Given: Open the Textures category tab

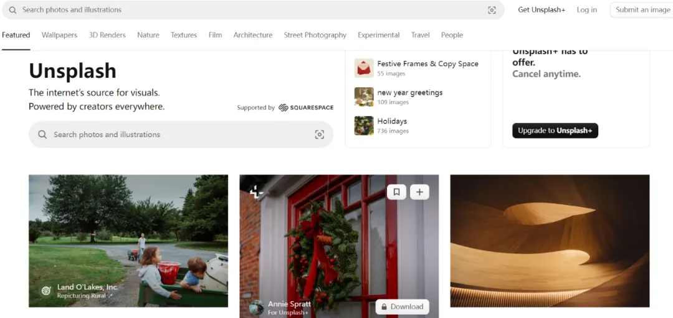Looking at the screenshot, I should click(184, 36).
